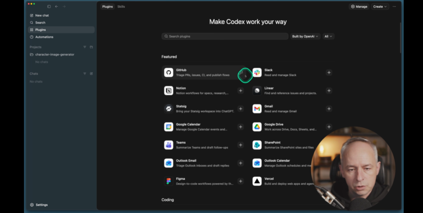The height and width of the screenshot is (213, 423).
Task: Open the Outlook Calendar plugin logo
Action: pyautogui.click(x=257, y=163)
